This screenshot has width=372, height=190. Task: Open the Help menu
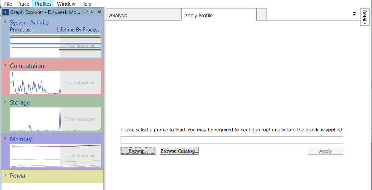coord(86,4)
